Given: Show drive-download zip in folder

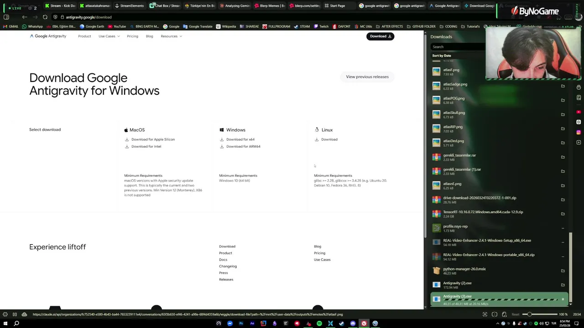Looking at the screenshot, I should 563,200.
